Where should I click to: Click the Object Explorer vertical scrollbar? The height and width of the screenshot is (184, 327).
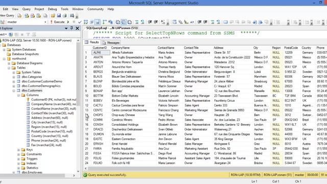[x=78, y=75]
